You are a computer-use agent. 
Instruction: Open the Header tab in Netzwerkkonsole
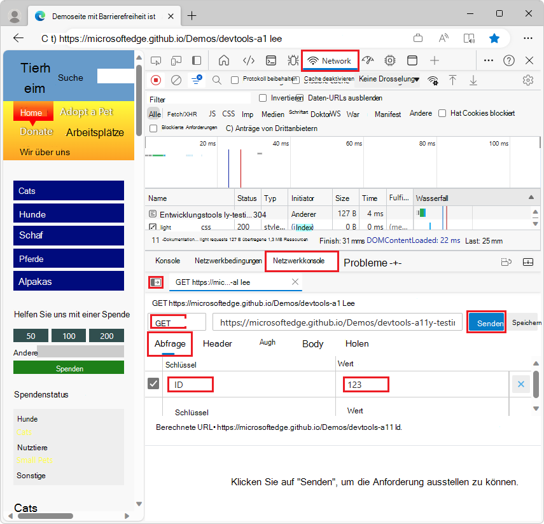218,343
